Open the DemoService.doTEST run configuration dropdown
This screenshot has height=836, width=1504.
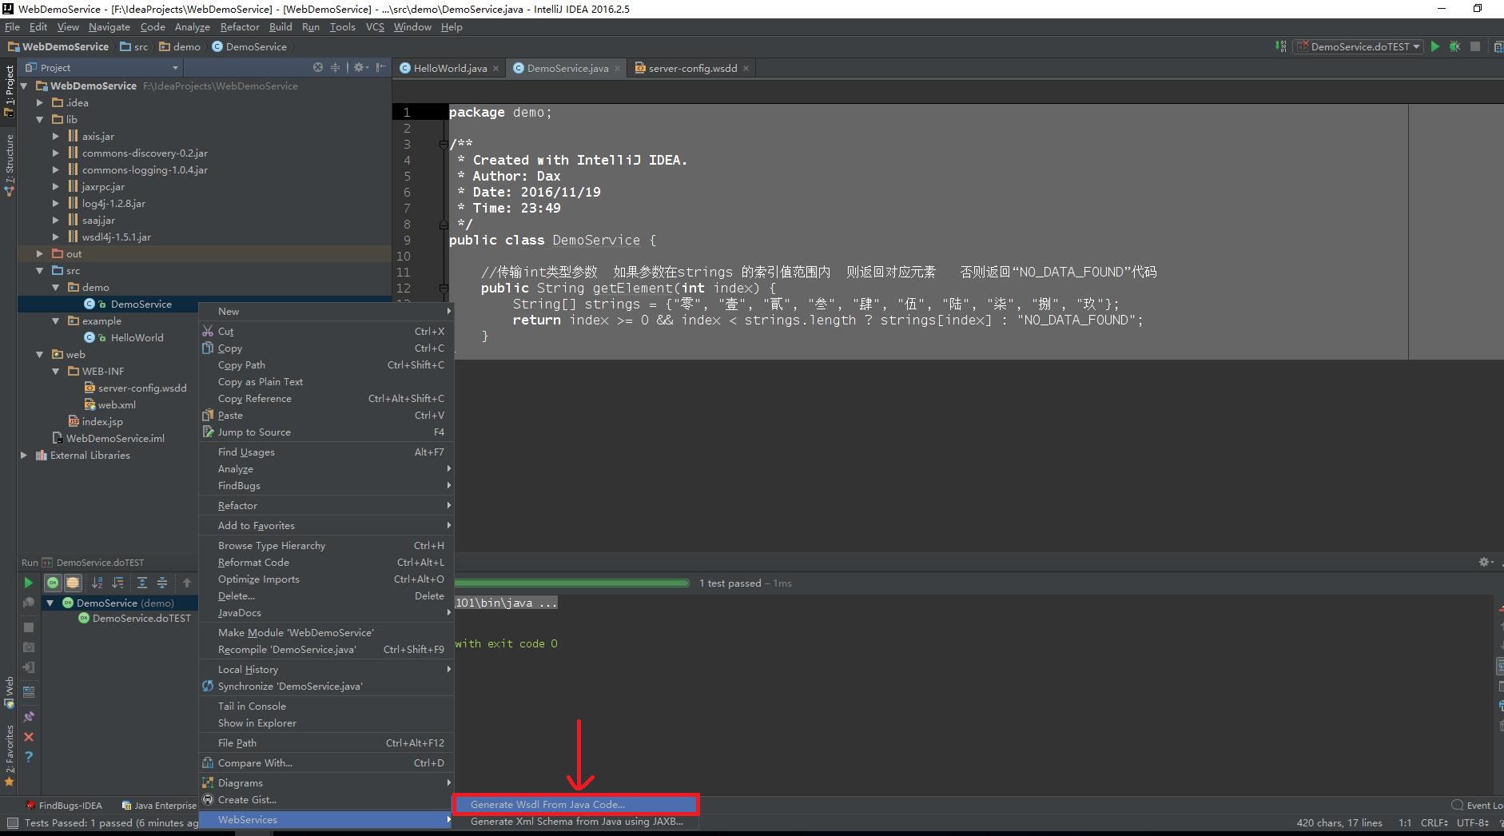1358,46
